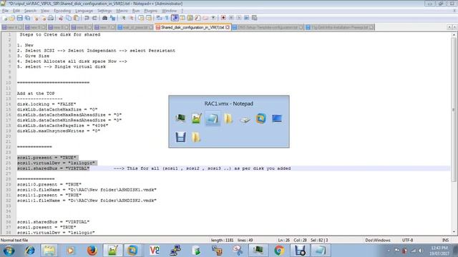Click the UTF-8 encoding status field
This screenshot has height=257, width=458.
(x=407, y=241)
